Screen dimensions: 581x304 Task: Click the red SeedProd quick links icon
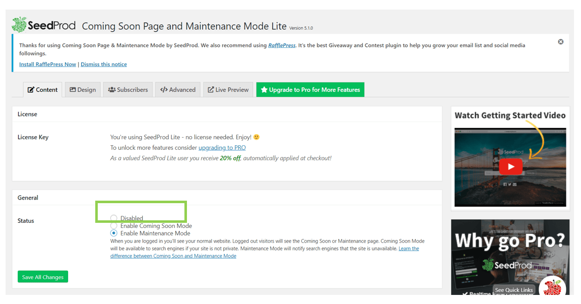[x=552, y=288]
